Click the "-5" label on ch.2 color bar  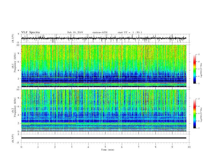(x=198, y=114)
